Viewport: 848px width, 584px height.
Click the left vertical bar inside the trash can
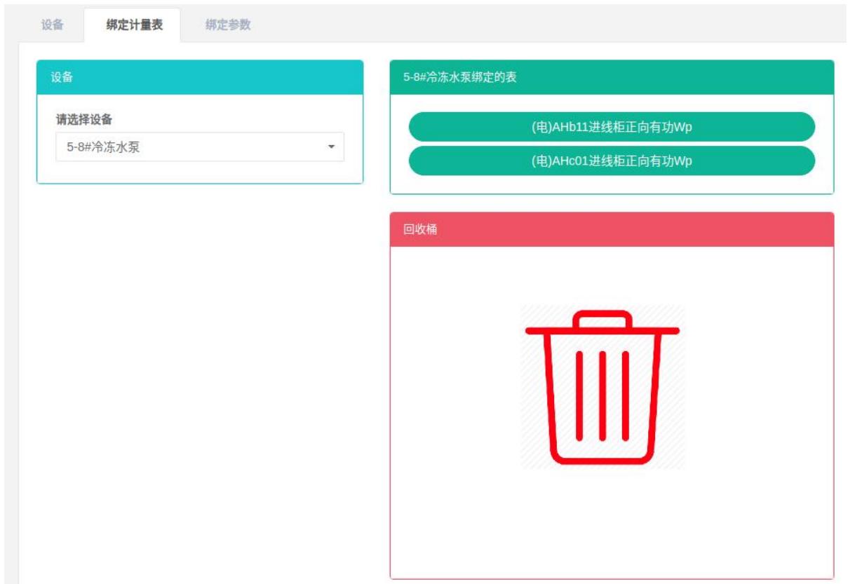pyautogui.click(x=579, y=396)
